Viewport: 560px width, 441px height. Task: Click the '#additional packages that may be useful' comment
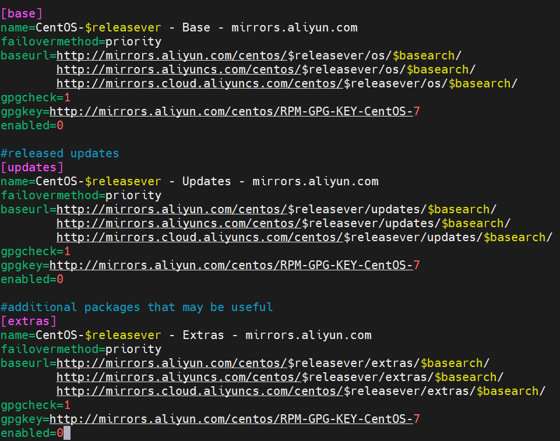137,307
